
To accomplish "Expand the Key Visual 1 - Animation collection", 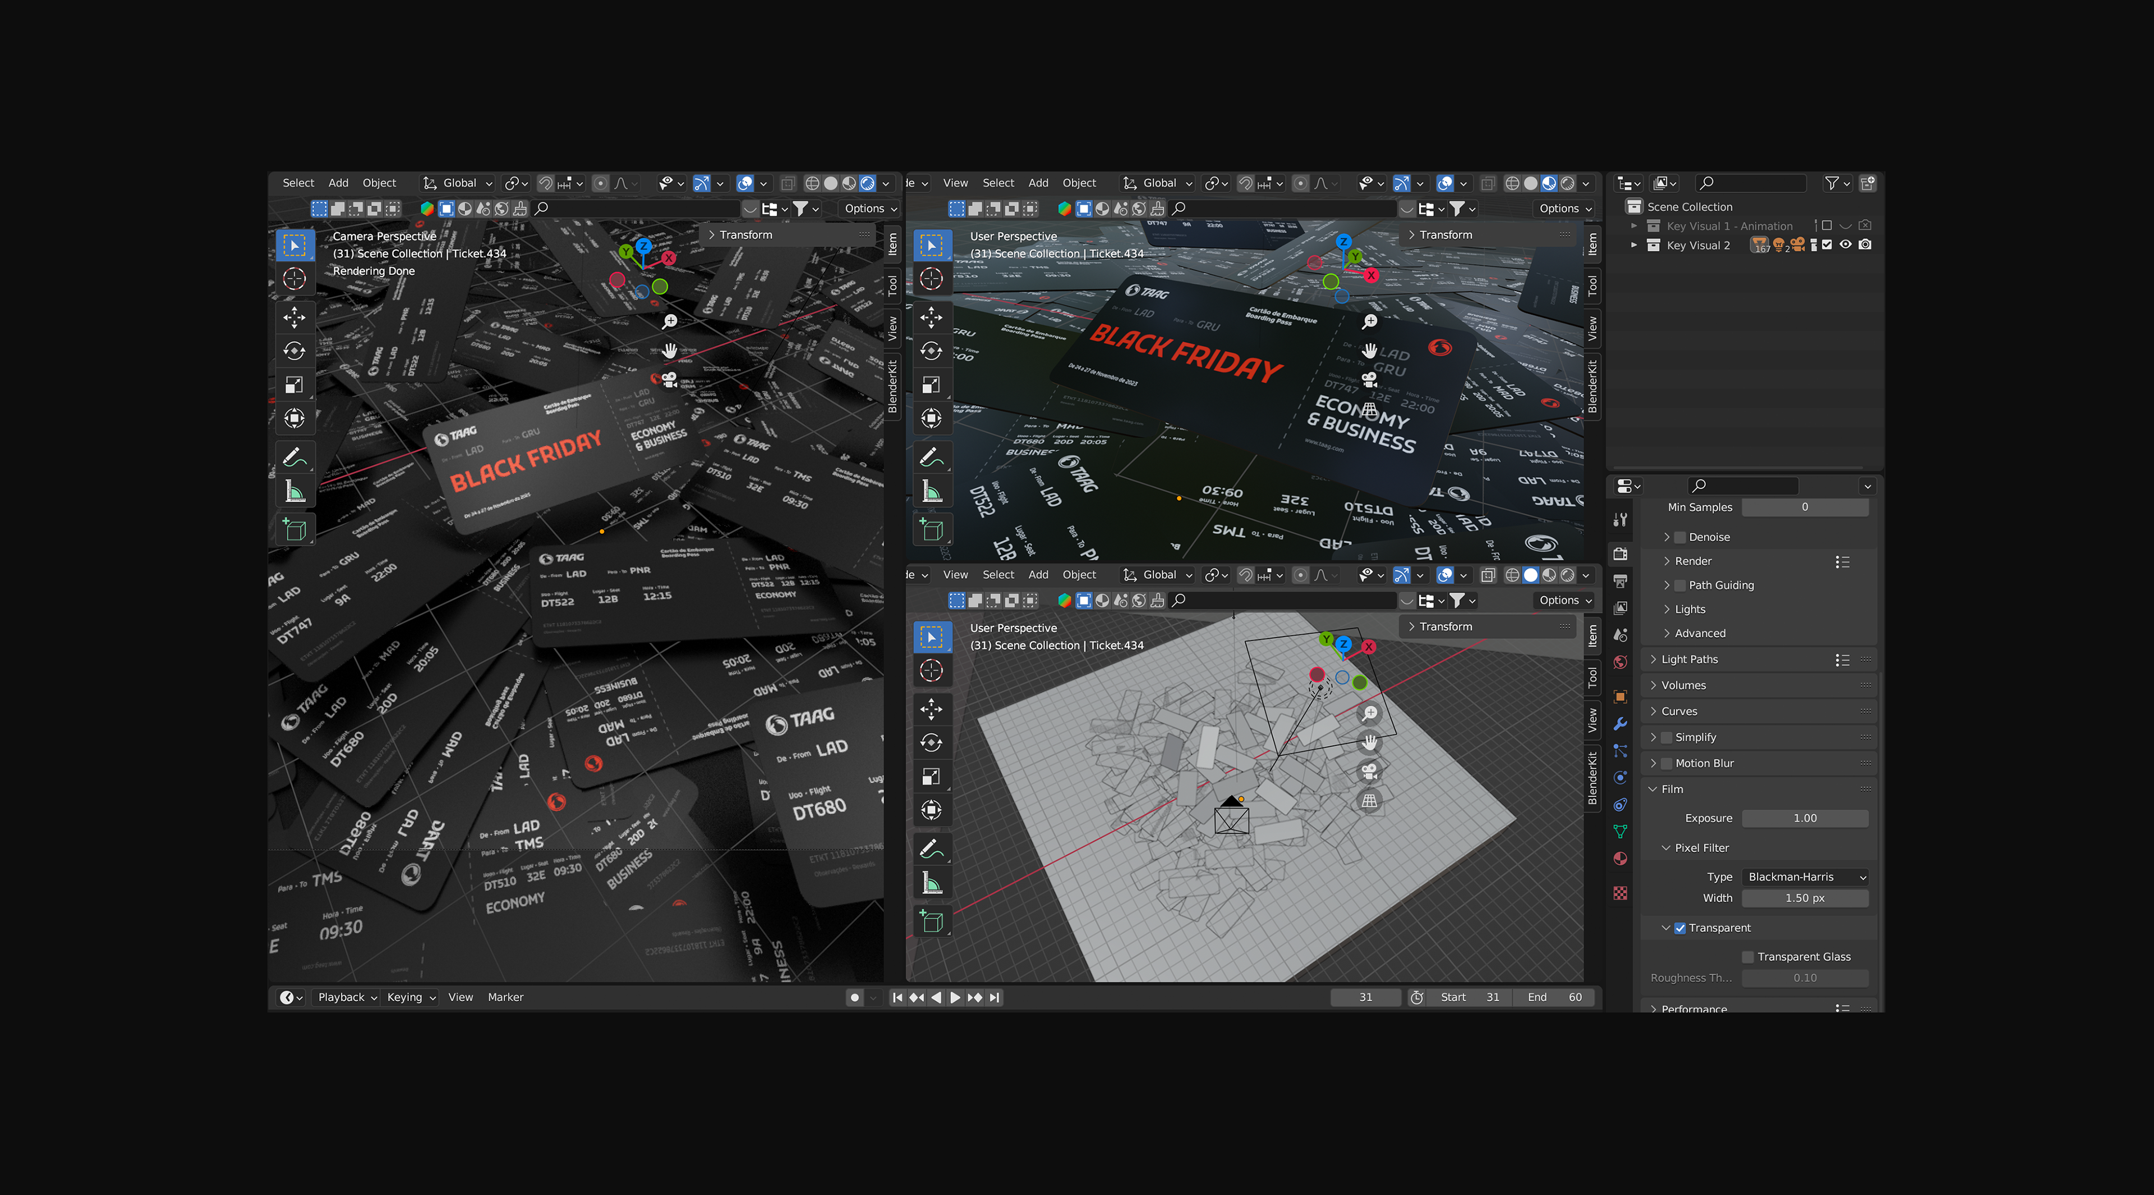I will (1634, 225).
